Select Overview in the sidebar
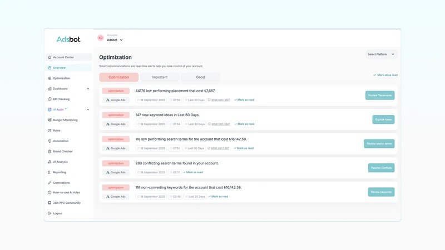Image resolution: width=445 pixels, height=250 pixels. (68, 68)
